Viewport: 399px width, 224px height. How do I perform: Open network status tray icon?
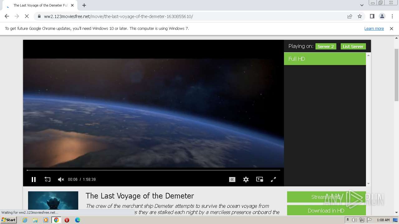click(362, 220)
